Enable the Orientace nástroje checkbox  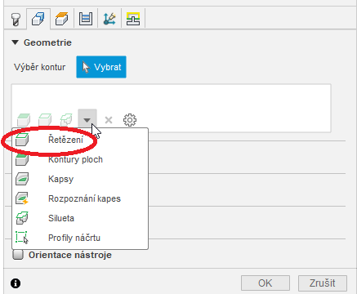18,255
